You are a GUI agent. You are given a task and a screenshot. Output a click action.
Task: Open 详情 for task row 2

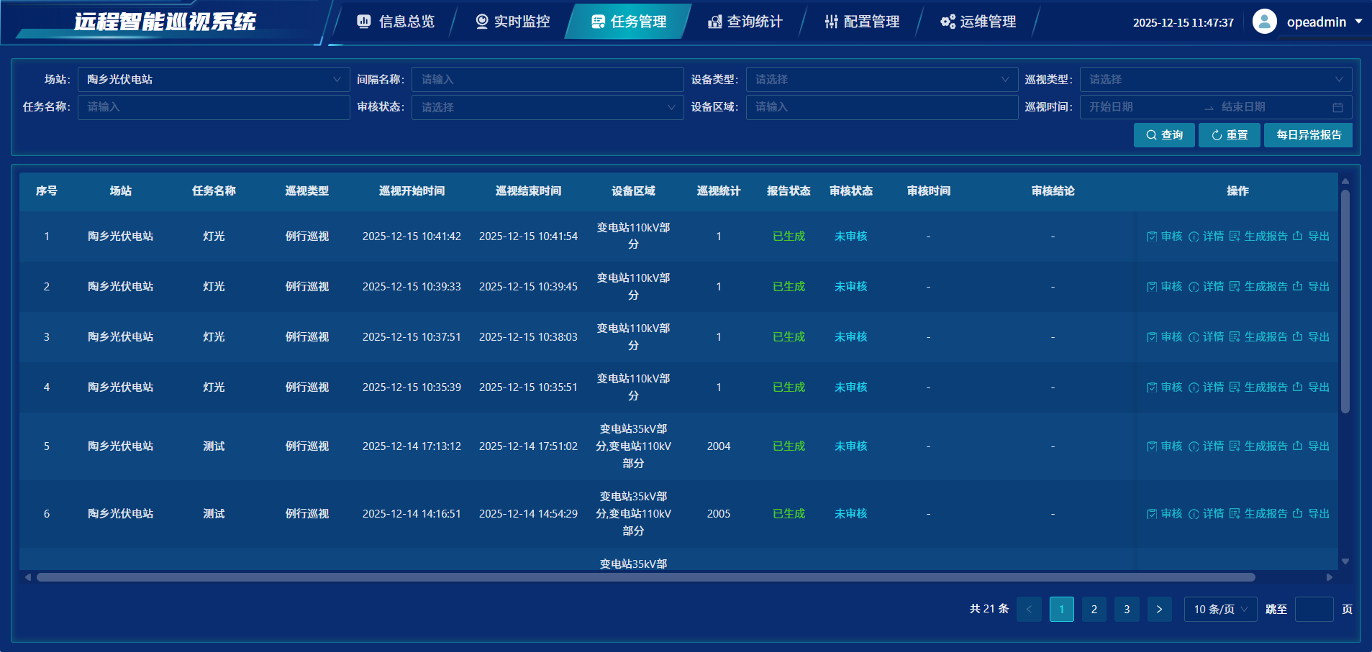pyautogui.click(x=1206, y=287)
